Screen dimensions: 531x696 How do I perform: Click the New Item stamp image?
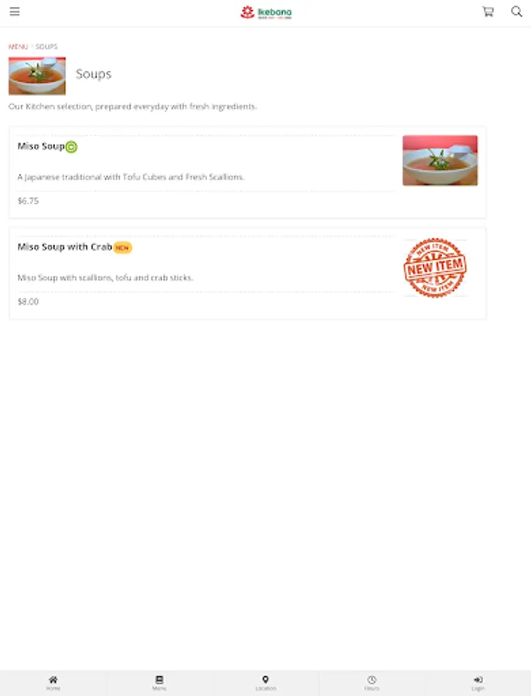click(435, 268)
